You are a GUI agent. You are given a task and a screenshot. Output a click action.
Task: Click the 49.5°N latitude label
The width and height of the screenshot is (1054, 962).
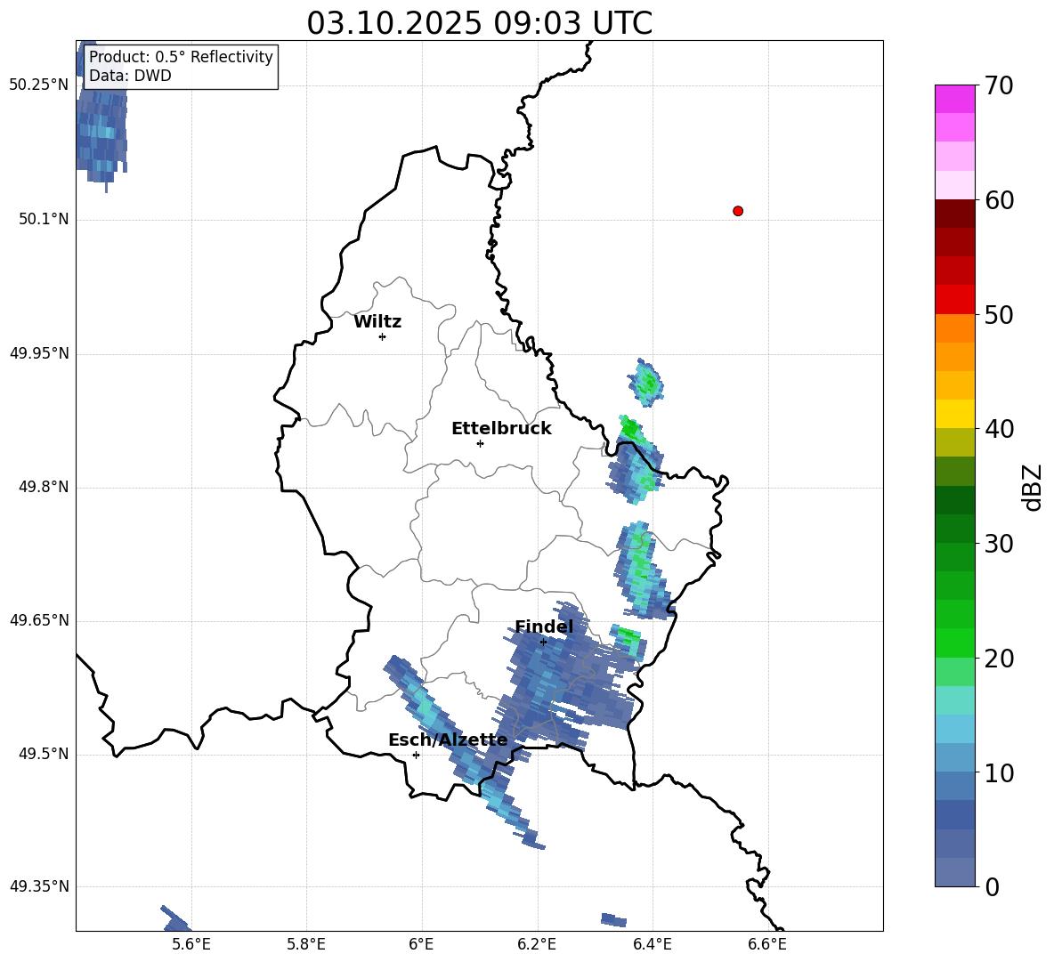(44, 754)
